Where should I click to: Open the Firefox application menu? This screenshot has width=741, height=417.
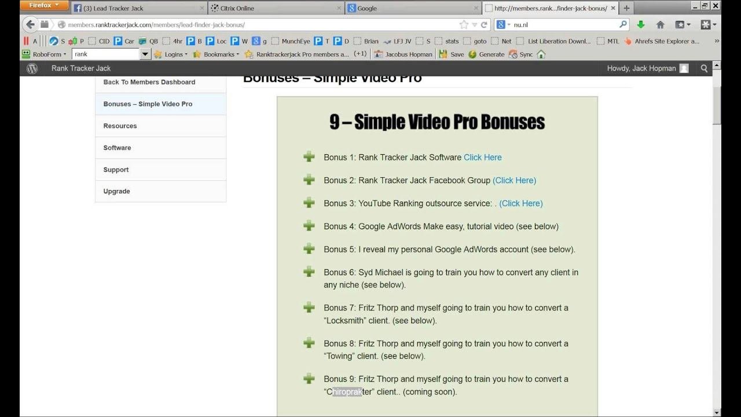point(44,6)
